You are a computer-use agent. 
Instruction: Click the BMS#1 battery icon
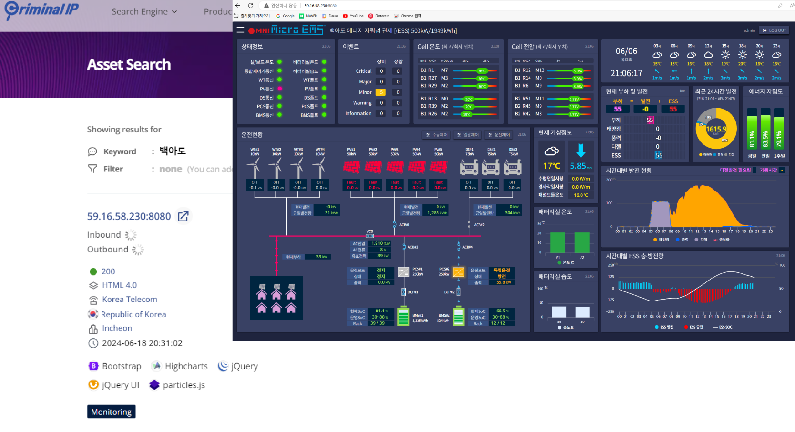pos(404,317)
